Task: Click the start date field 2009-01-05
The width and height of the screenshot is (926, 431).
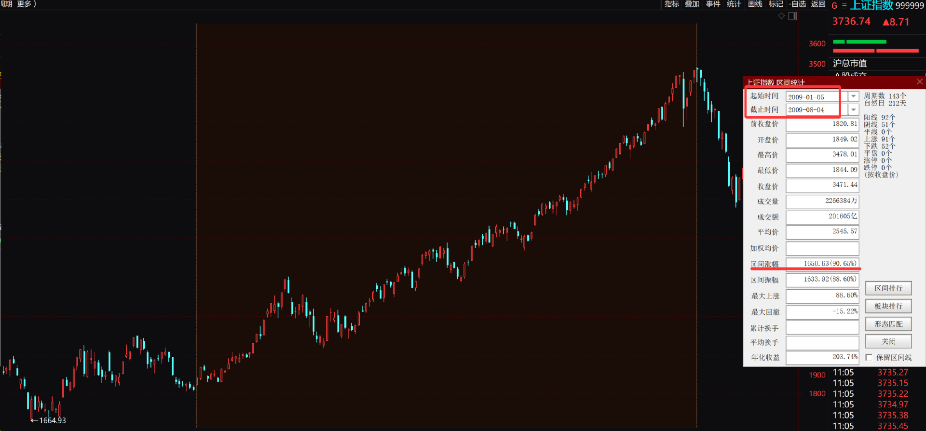Action: pos(817,97)
